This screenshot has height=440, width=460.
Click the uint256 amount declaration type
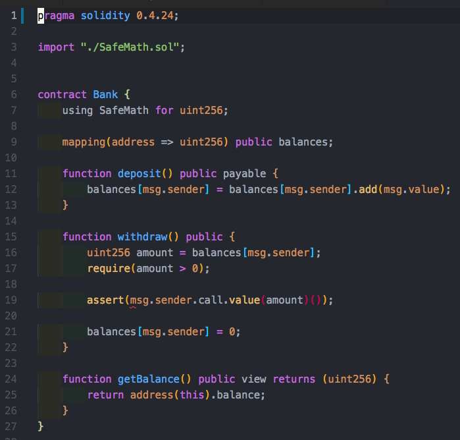[109, 252]
